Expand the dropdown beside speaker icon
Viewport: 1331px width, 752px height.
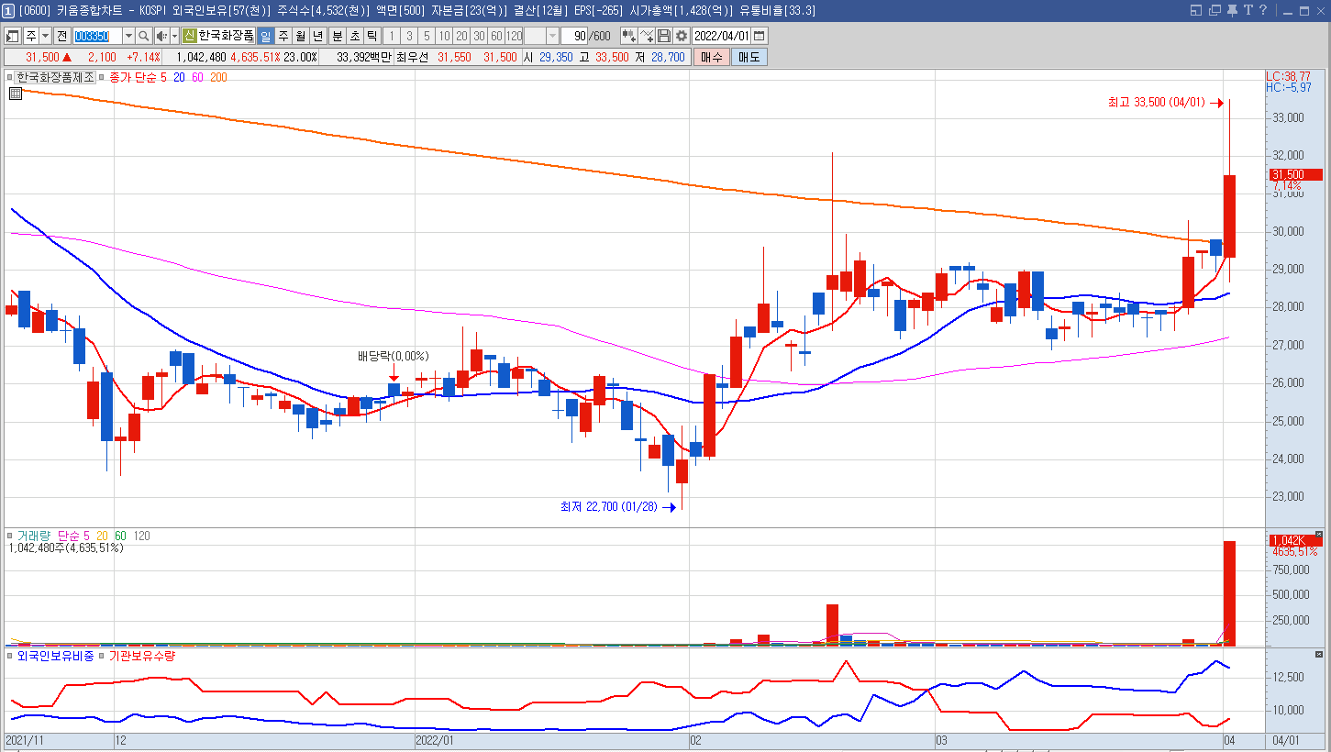coord(173,36)
